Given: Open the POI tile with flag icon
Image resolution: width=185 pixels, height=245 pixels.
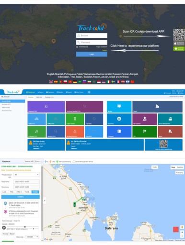Looking at the screenshot, I should tap(145, 132).
